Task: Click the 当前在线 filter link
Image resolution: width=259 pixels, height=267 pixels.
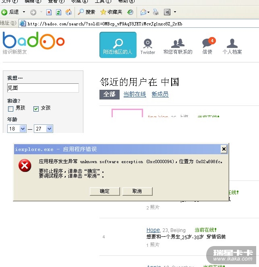Action: tap(135, 94)
